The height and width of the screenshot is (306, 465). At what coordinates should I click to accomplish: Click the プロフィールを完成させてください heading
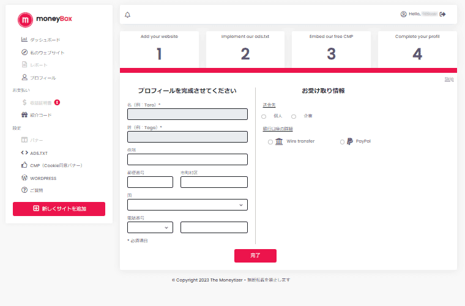click(187, 91)
